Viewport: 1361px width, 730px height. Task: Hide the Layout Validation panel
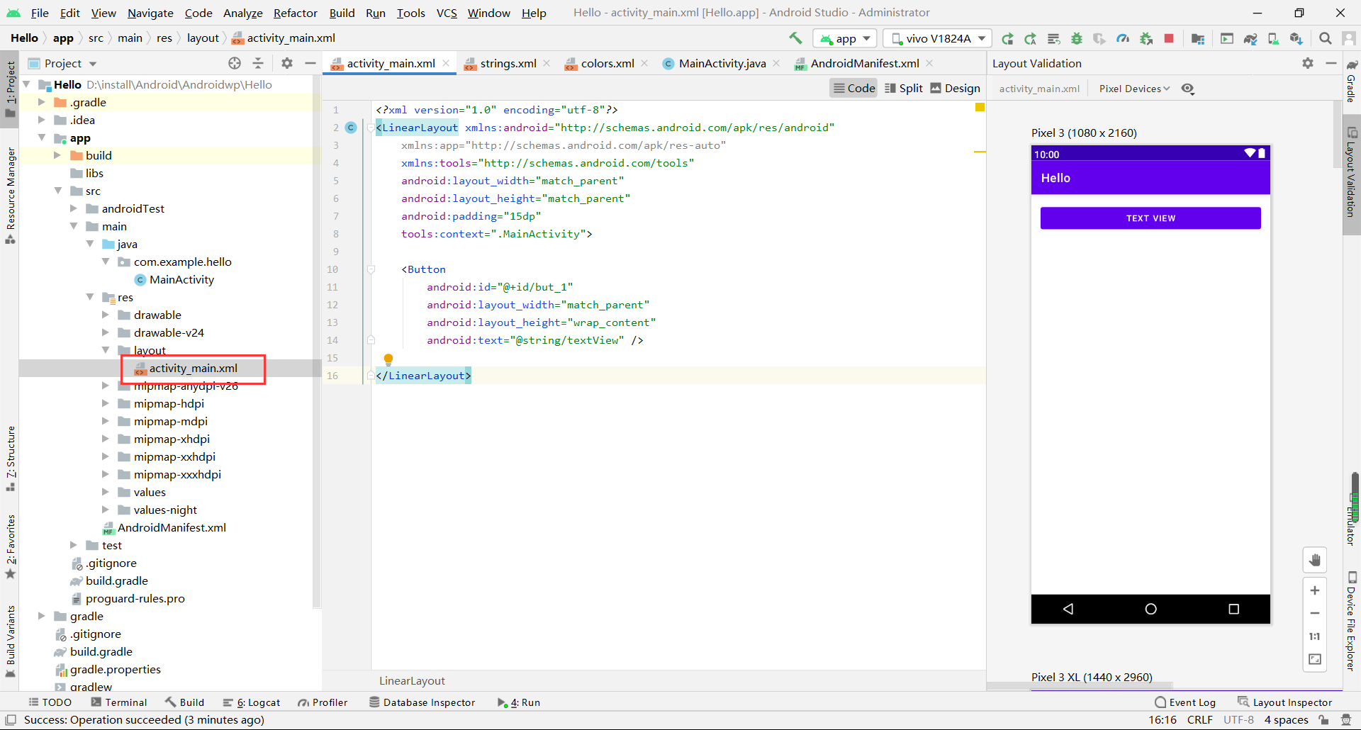[1331, 63]
